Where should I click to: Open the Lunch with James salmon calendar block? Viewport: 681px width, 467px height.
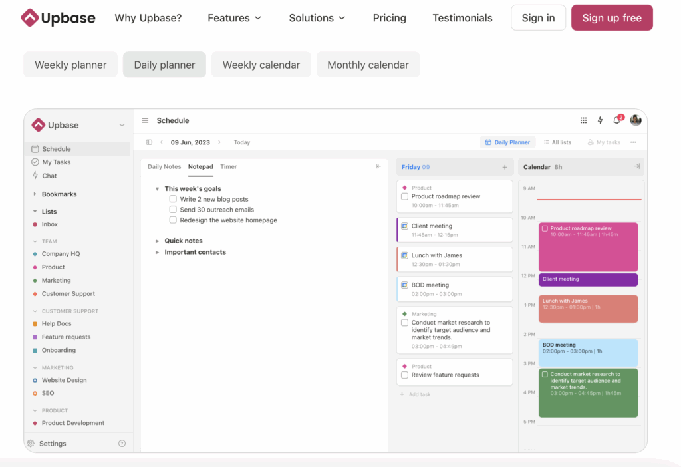click(588, 309)
